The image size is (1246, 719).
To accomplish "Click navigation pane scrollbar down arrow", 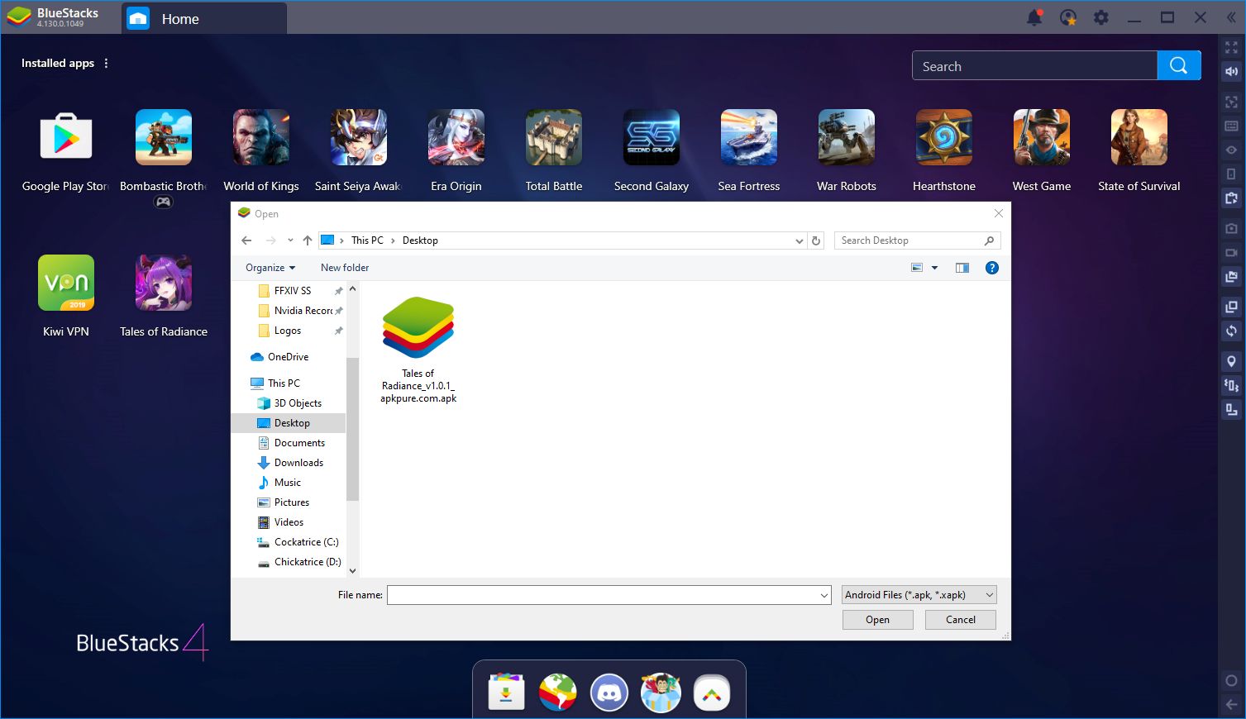I will [352, 570].
